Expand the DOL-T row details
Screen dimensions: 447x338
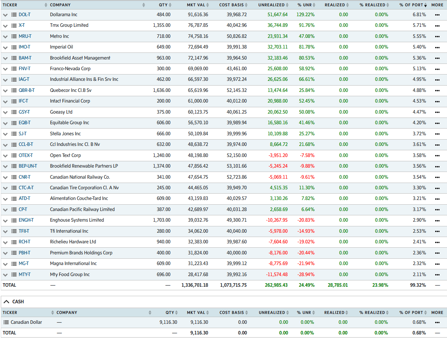tap(5, 15)
